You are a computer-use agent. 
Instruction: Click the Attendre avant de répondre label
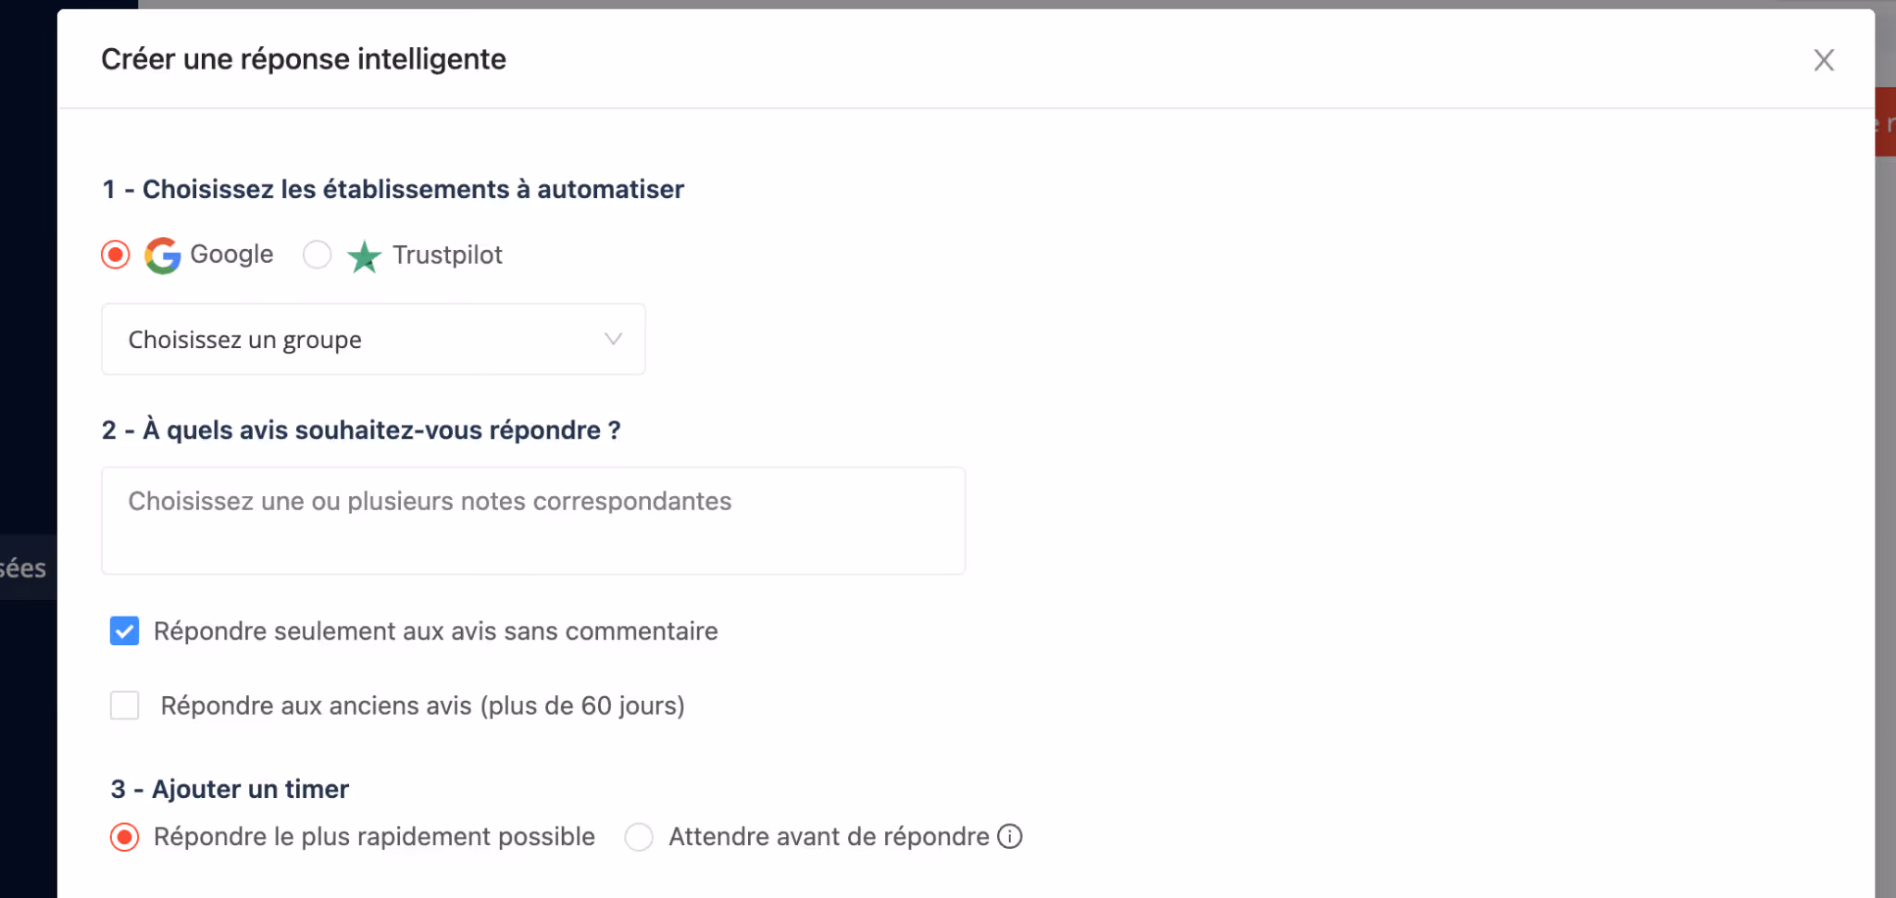(829, 837)
